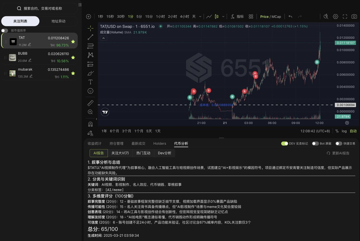The width and height of the screenshot is (360, 241).
Task: Open the Holders tab
Action: [160, 143]
